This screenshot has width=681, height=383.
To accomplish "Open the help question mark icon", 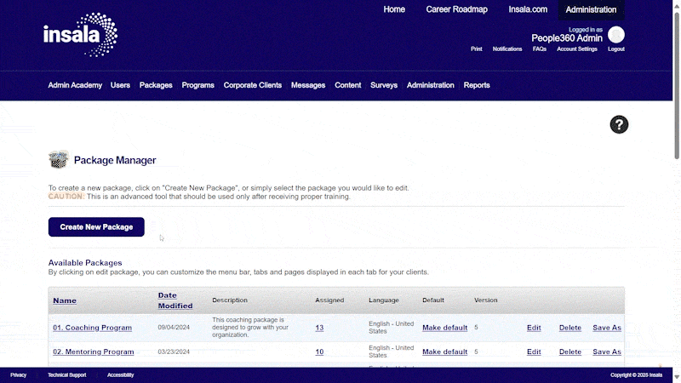I will coord(619,124).
